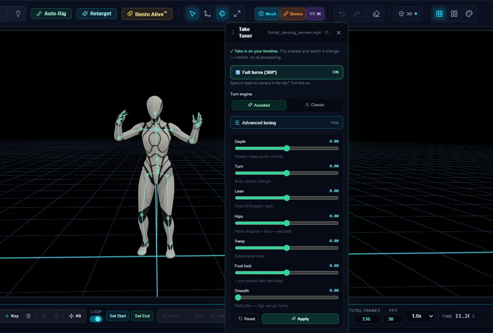Select the scale arrows tool
This screenshot has height=333, width=493.
[x=237, y=14]
